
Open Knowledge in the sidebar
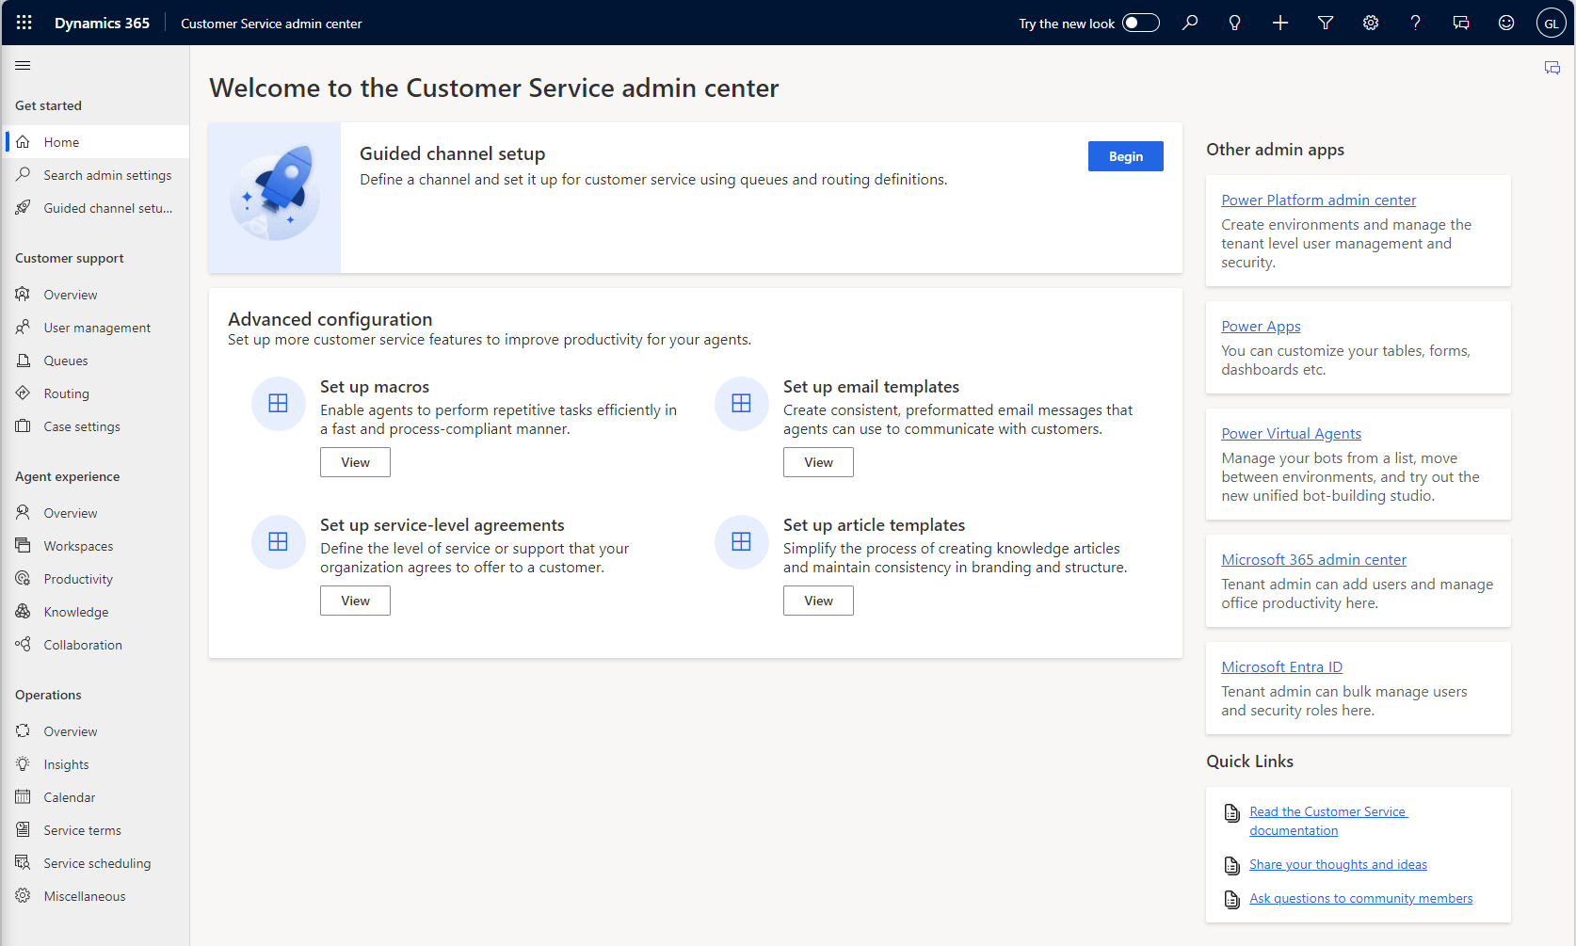click(x=95, y=612)
